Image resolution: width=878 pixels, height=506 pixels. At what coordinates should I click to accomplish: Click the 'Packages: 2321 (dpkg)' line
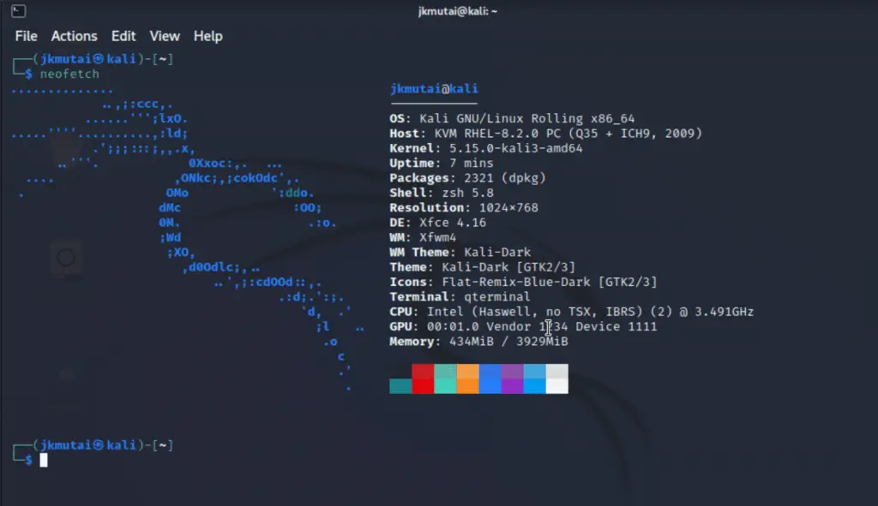(467, 178)
